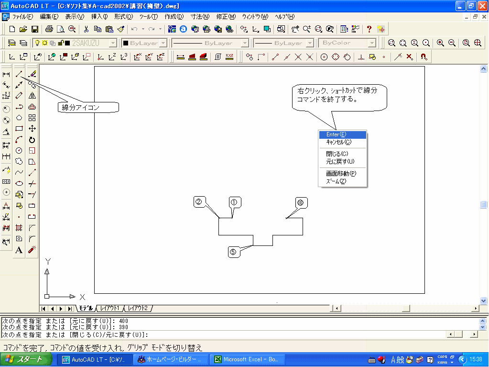489x367 pixels.
Task: Select the Circle draw tool
Action: [x=19, y=150]
